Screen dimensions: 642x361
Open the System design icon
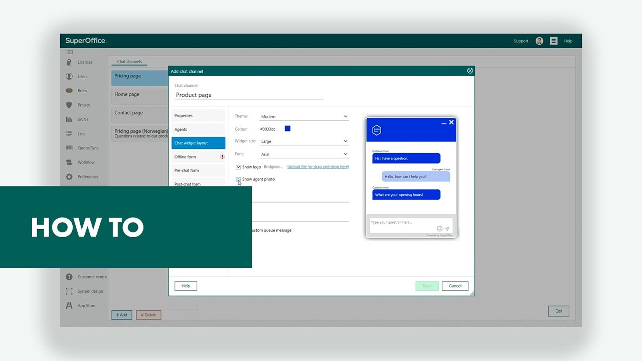69,291
